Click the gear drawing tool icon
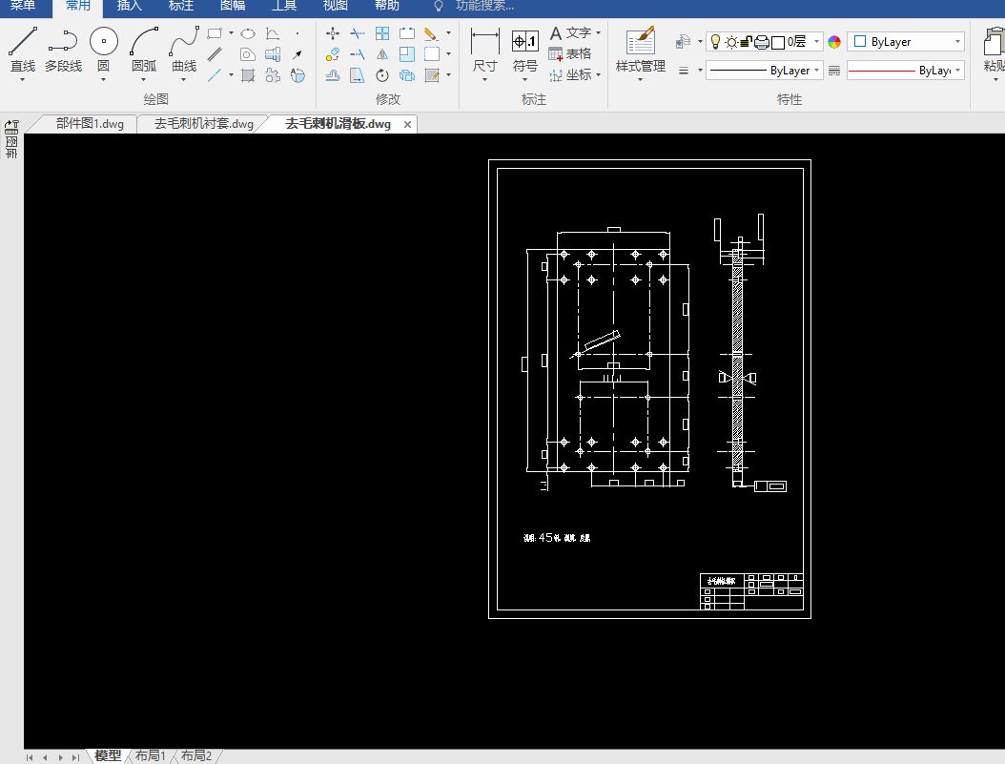The width and height of the screenshot is (1005, 764). click(273, 75)
